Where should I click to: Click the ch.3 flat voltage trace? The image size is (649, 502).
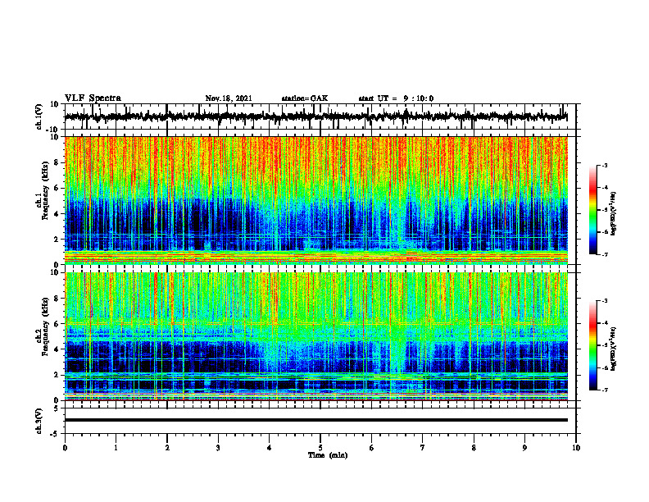[x=316, y=420]
